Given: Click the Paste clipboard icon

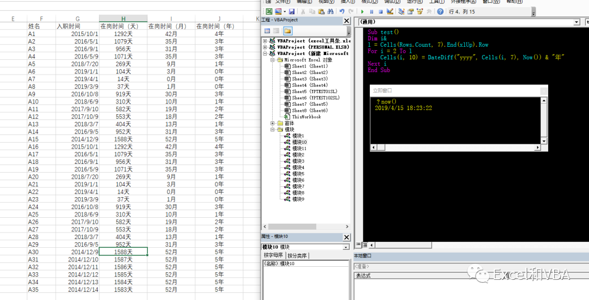Looking at the screenshot, I should pos(321,11).
